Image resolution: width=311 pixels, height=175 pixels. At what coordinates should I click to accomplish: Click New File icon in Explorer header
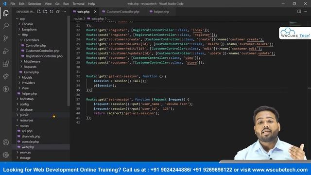(39, 12)
